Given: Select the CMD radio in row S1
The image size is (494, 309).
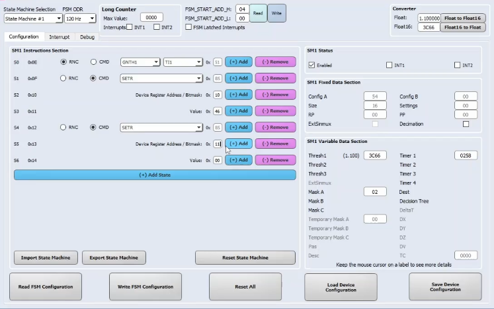Looking at the screenshot, I should pos(93,78).
